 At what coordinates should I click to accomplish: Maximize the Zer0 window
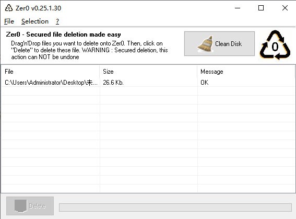click(x=261, y=8)
